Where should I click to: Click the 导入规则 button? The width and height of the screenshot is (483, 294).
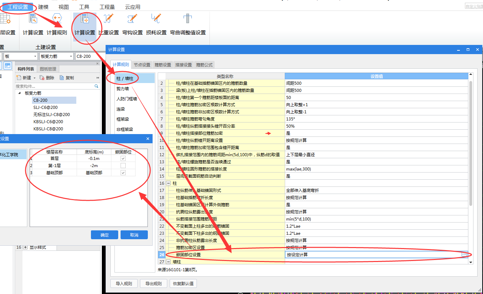124,283
